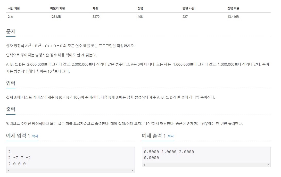Screen dimensions: 281x177
Task: Copy sample input 1 via 복사 link
Action: pyautogui.click(x=35, y=136)
